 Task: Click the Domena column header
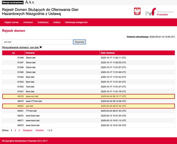[62, 53]
